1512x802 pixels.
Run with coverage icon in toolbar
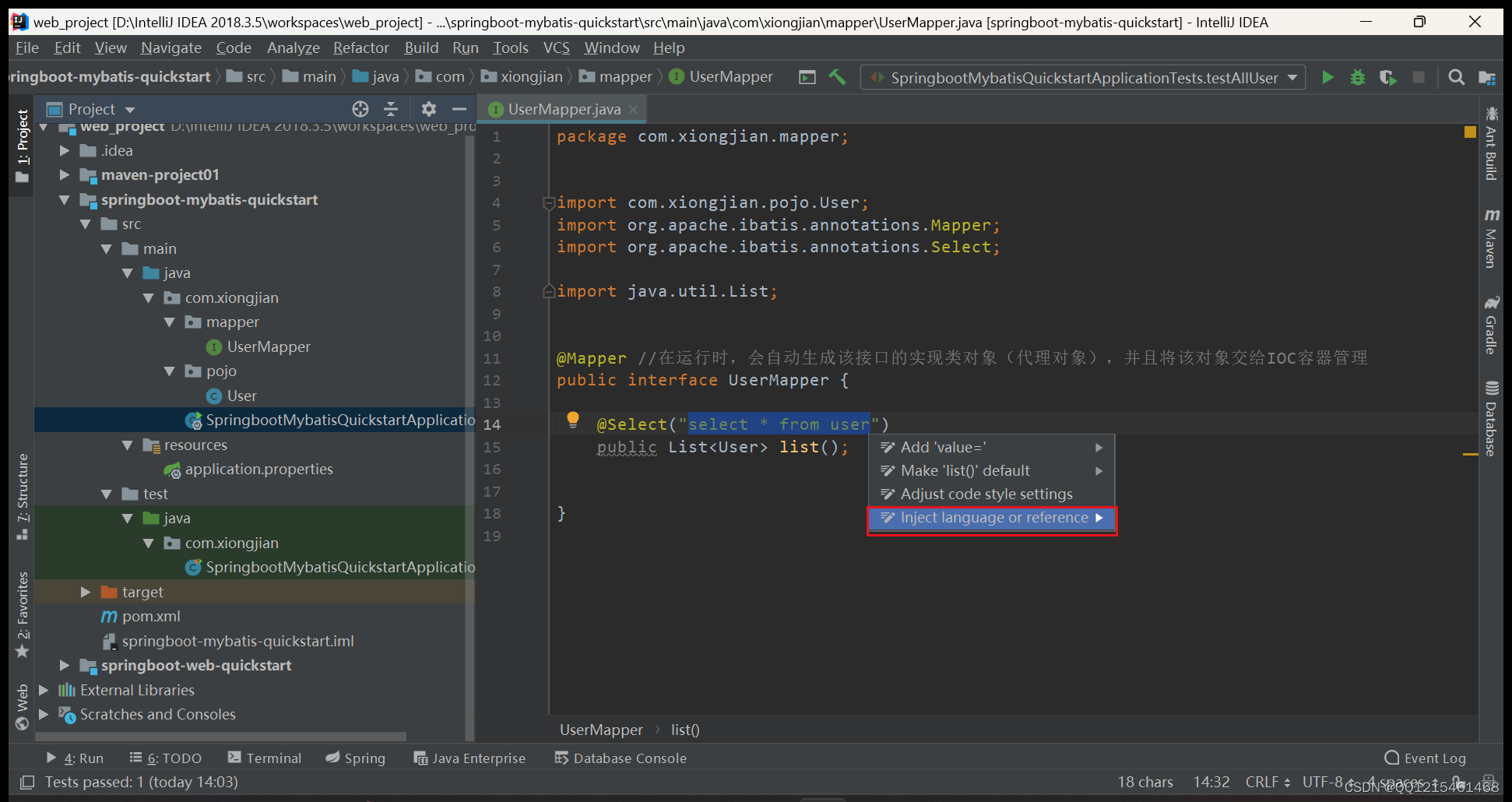[x=1387, y=77]
